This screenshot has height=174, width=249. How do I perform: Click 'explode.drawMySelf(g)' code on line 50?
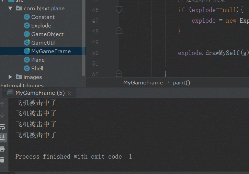click(x=213, y=53)
